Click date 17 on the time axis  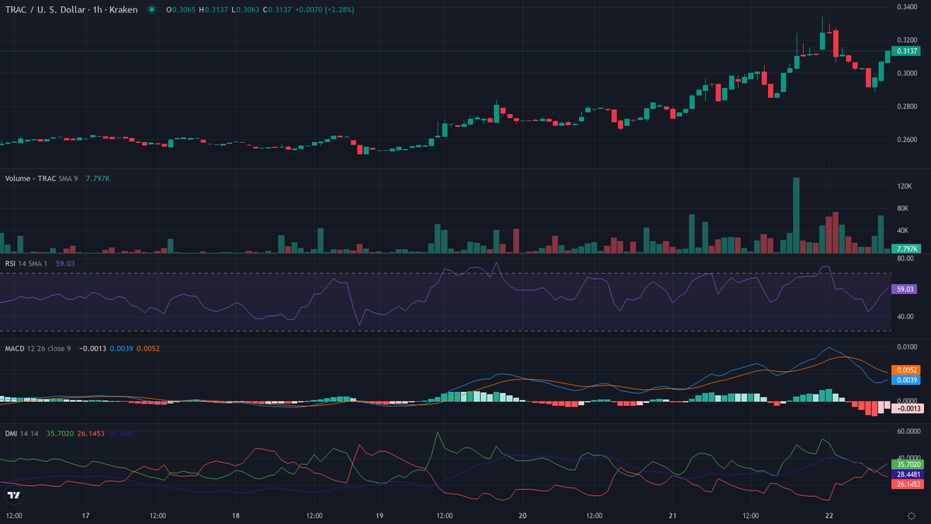[85, 515]
